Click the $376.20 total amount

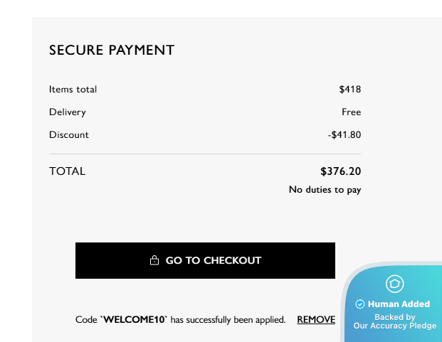pyautogui.click(x=341, y=171)
